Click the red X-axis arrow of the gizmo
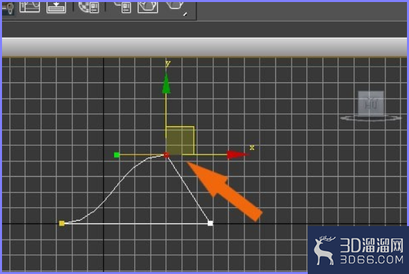Image resolution: width=409 pixels, height=274 pixels. tap(237, 155)
